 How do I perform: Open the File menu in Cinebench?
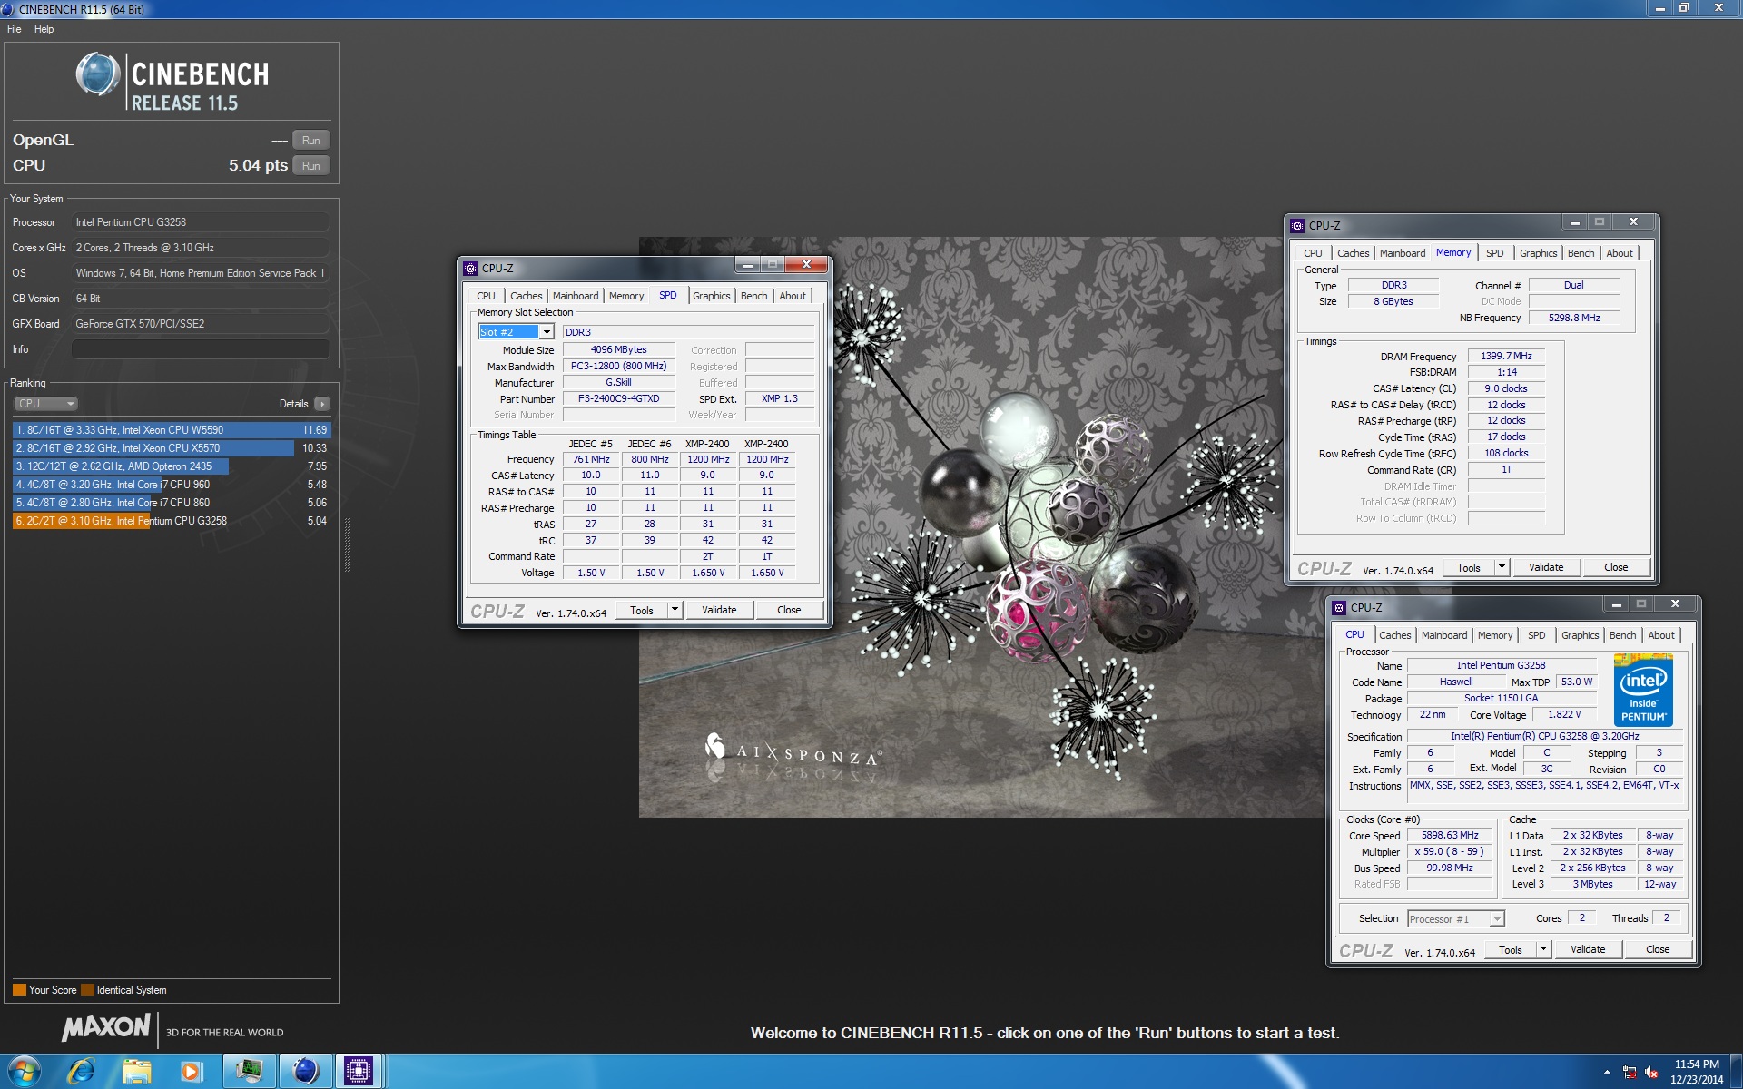[15, 29]
